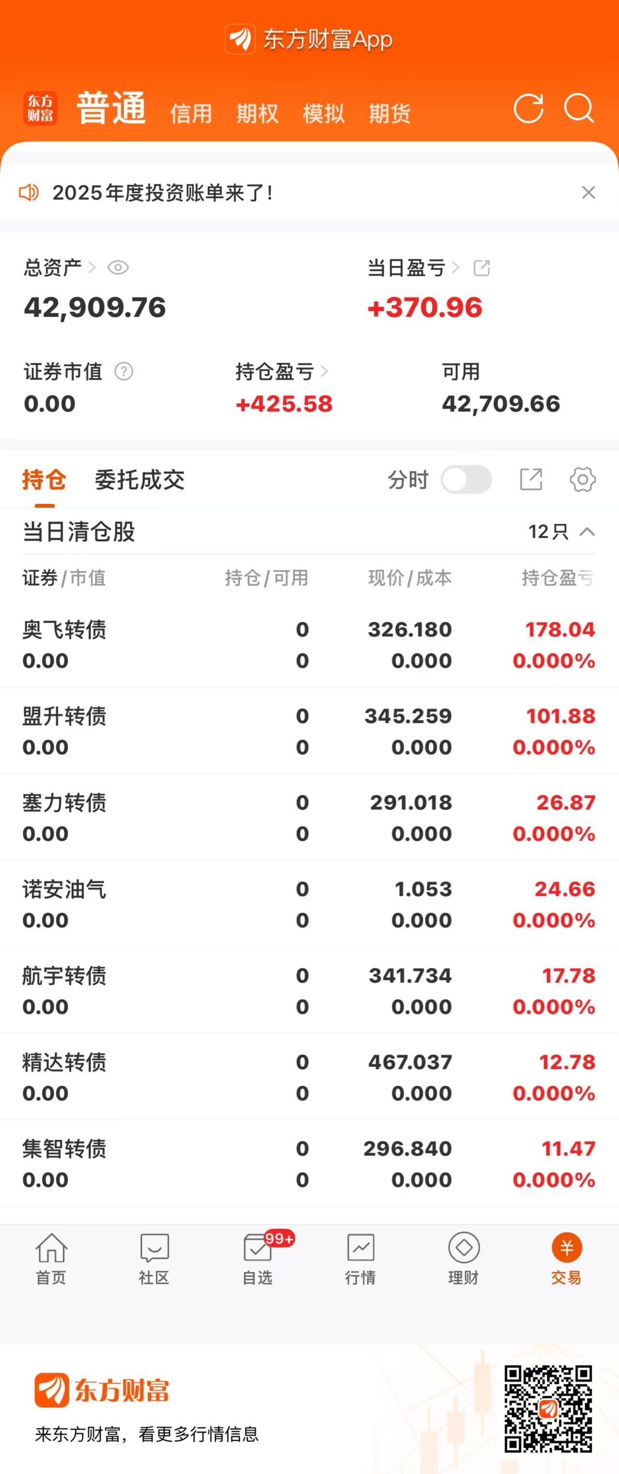Image resolution: width=619 pixels, height=1474 pixels.
Task: Collapse 当日清仓股 list via 12只 chevron
Action: 587,532
